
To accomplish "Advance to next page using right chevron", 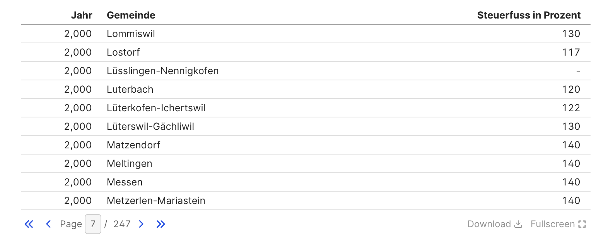I will coord(141,224).
